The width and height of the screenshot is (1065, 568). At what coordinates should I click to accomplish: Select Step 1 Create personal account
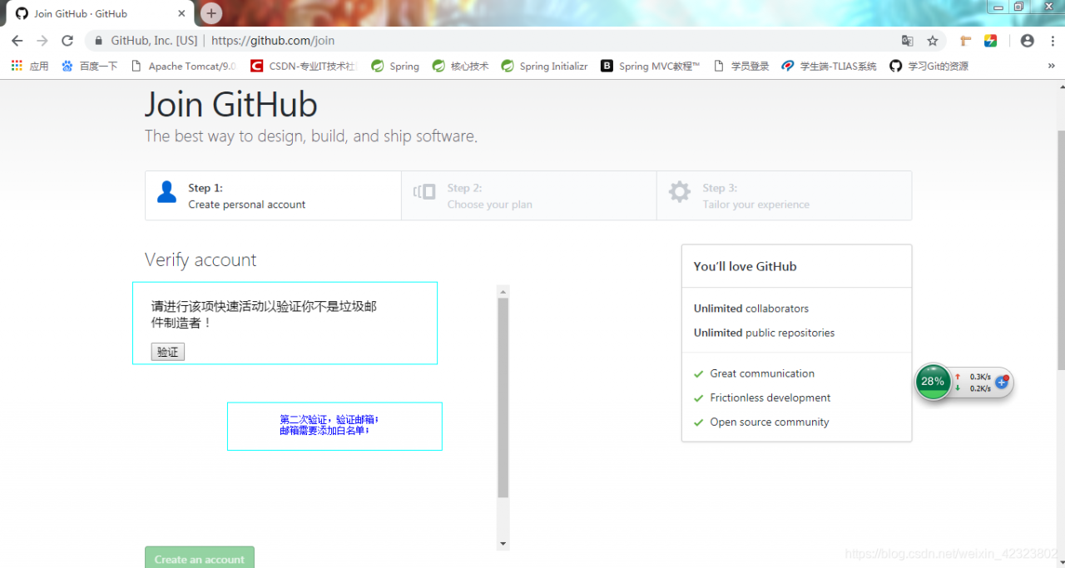click(x=273, y=195)
